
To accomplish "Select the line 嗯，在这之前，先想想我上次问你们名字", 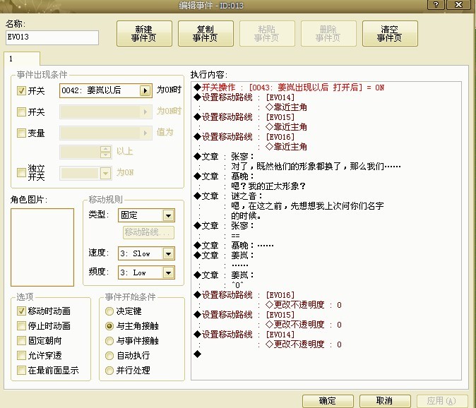I will 307,206.
